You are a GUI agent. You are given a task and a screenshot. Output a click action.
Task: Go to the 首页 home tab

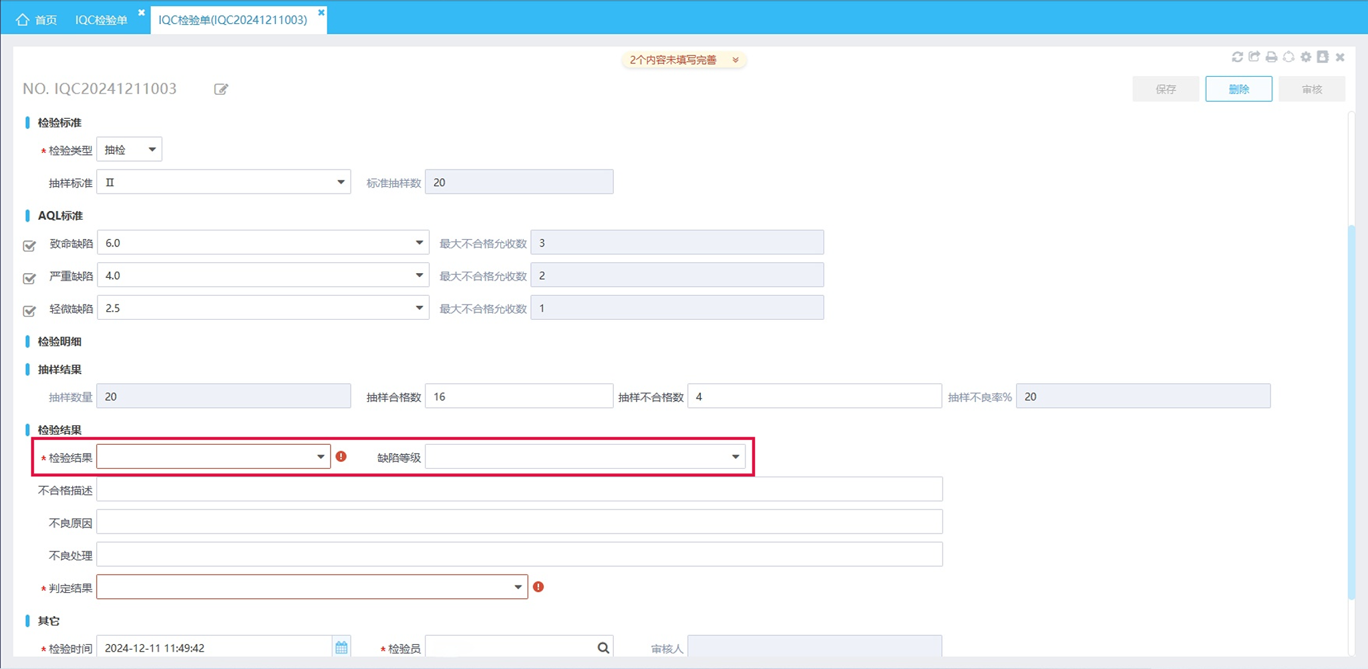pos(37,20)
